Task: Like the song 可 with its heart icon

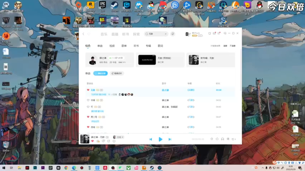Action: 88,107
